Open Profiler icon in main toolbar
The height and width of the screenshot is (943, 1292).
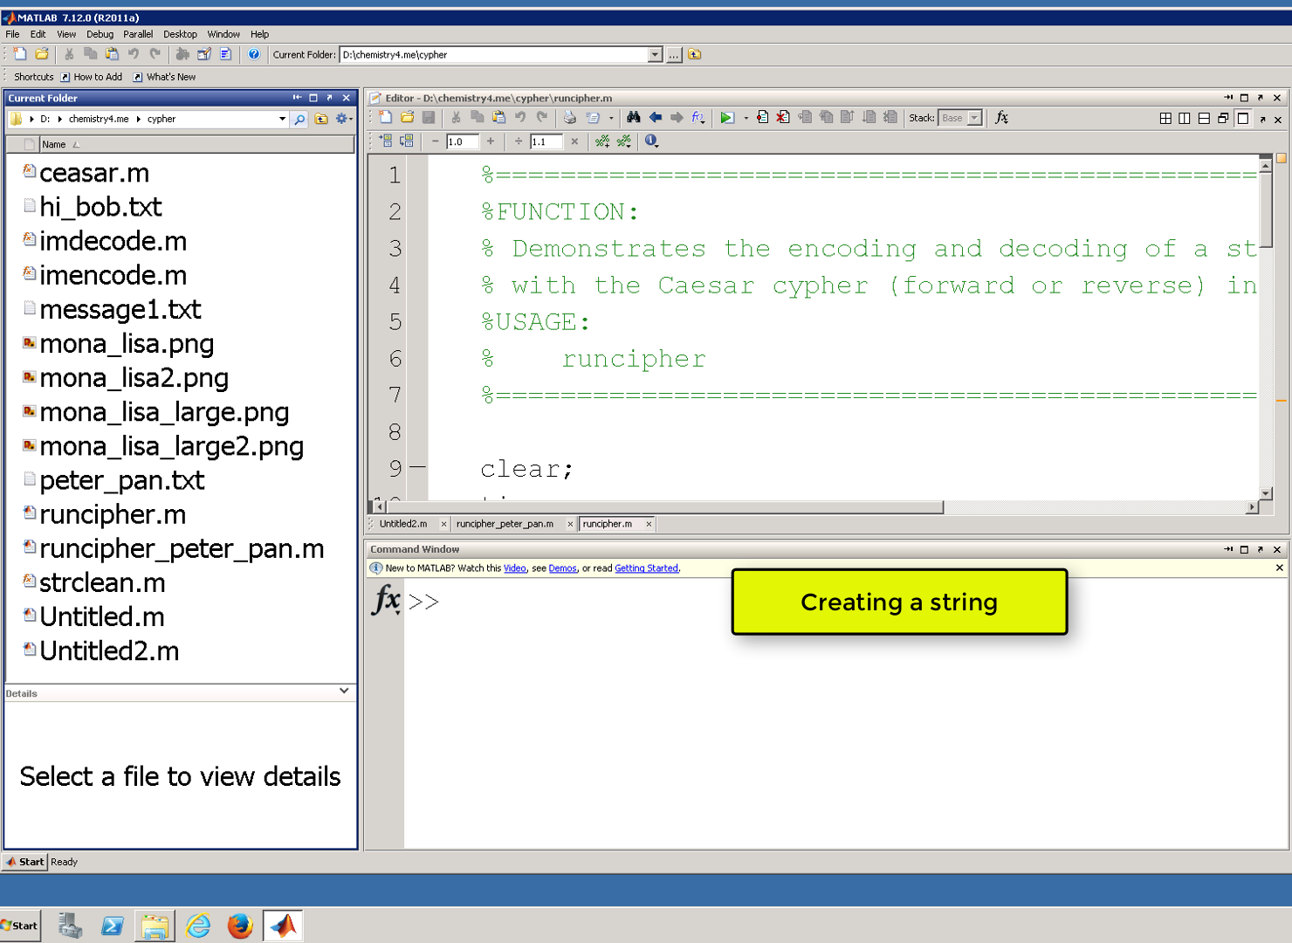click(225, 54)
